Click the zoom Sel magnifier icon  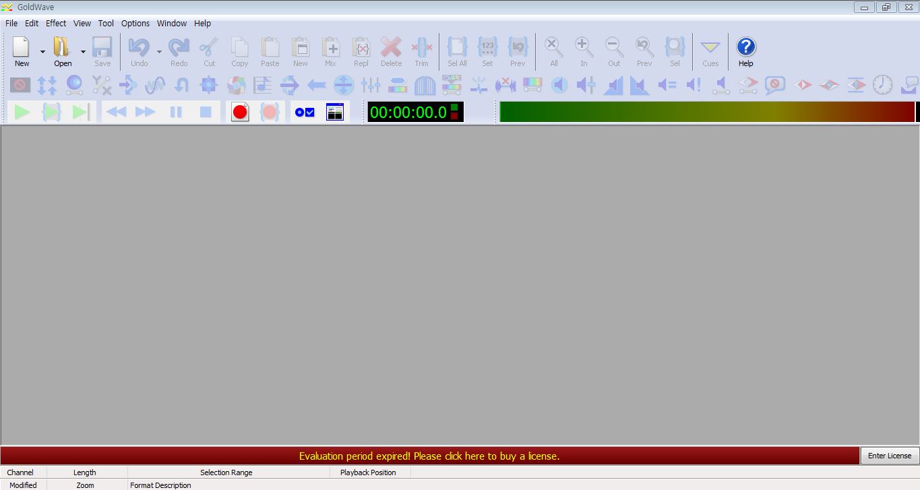(x=675, y=51)
